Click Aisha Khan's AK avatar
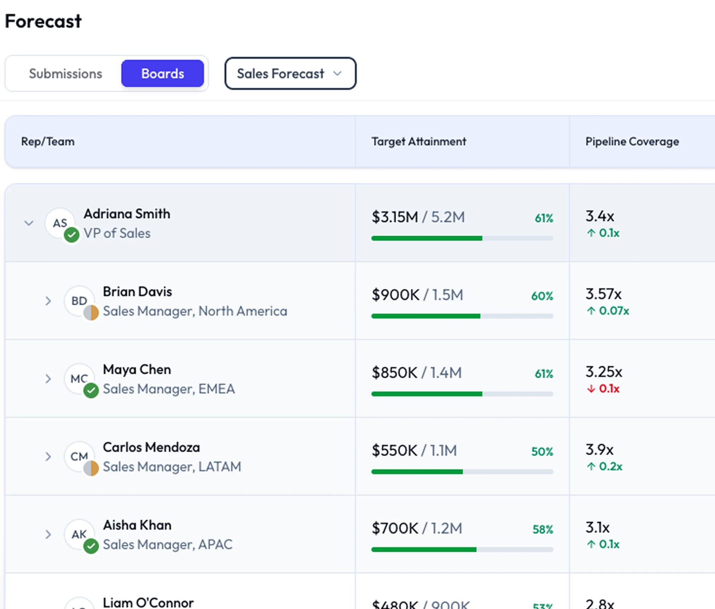 pos(79,534)
